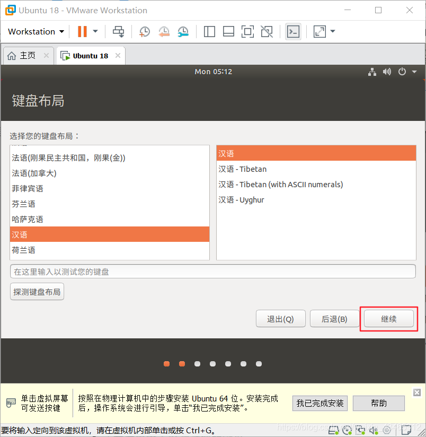Toggle the console view icon
The image size is (426, 437).
coord(293,31)
